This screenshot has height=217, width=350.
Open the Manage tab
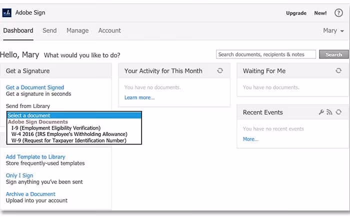(x=77, y=30)
